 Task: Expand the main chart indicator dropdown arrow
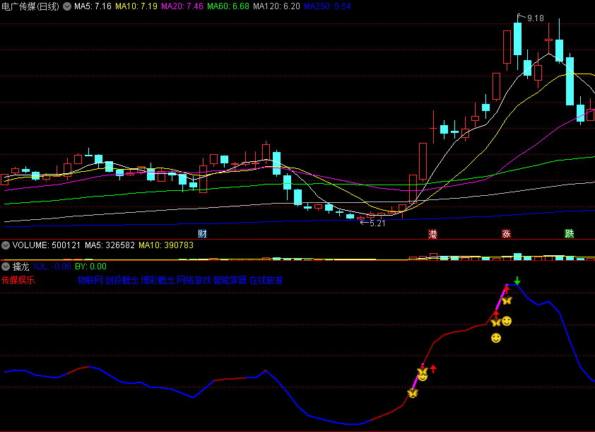point(67,6)
